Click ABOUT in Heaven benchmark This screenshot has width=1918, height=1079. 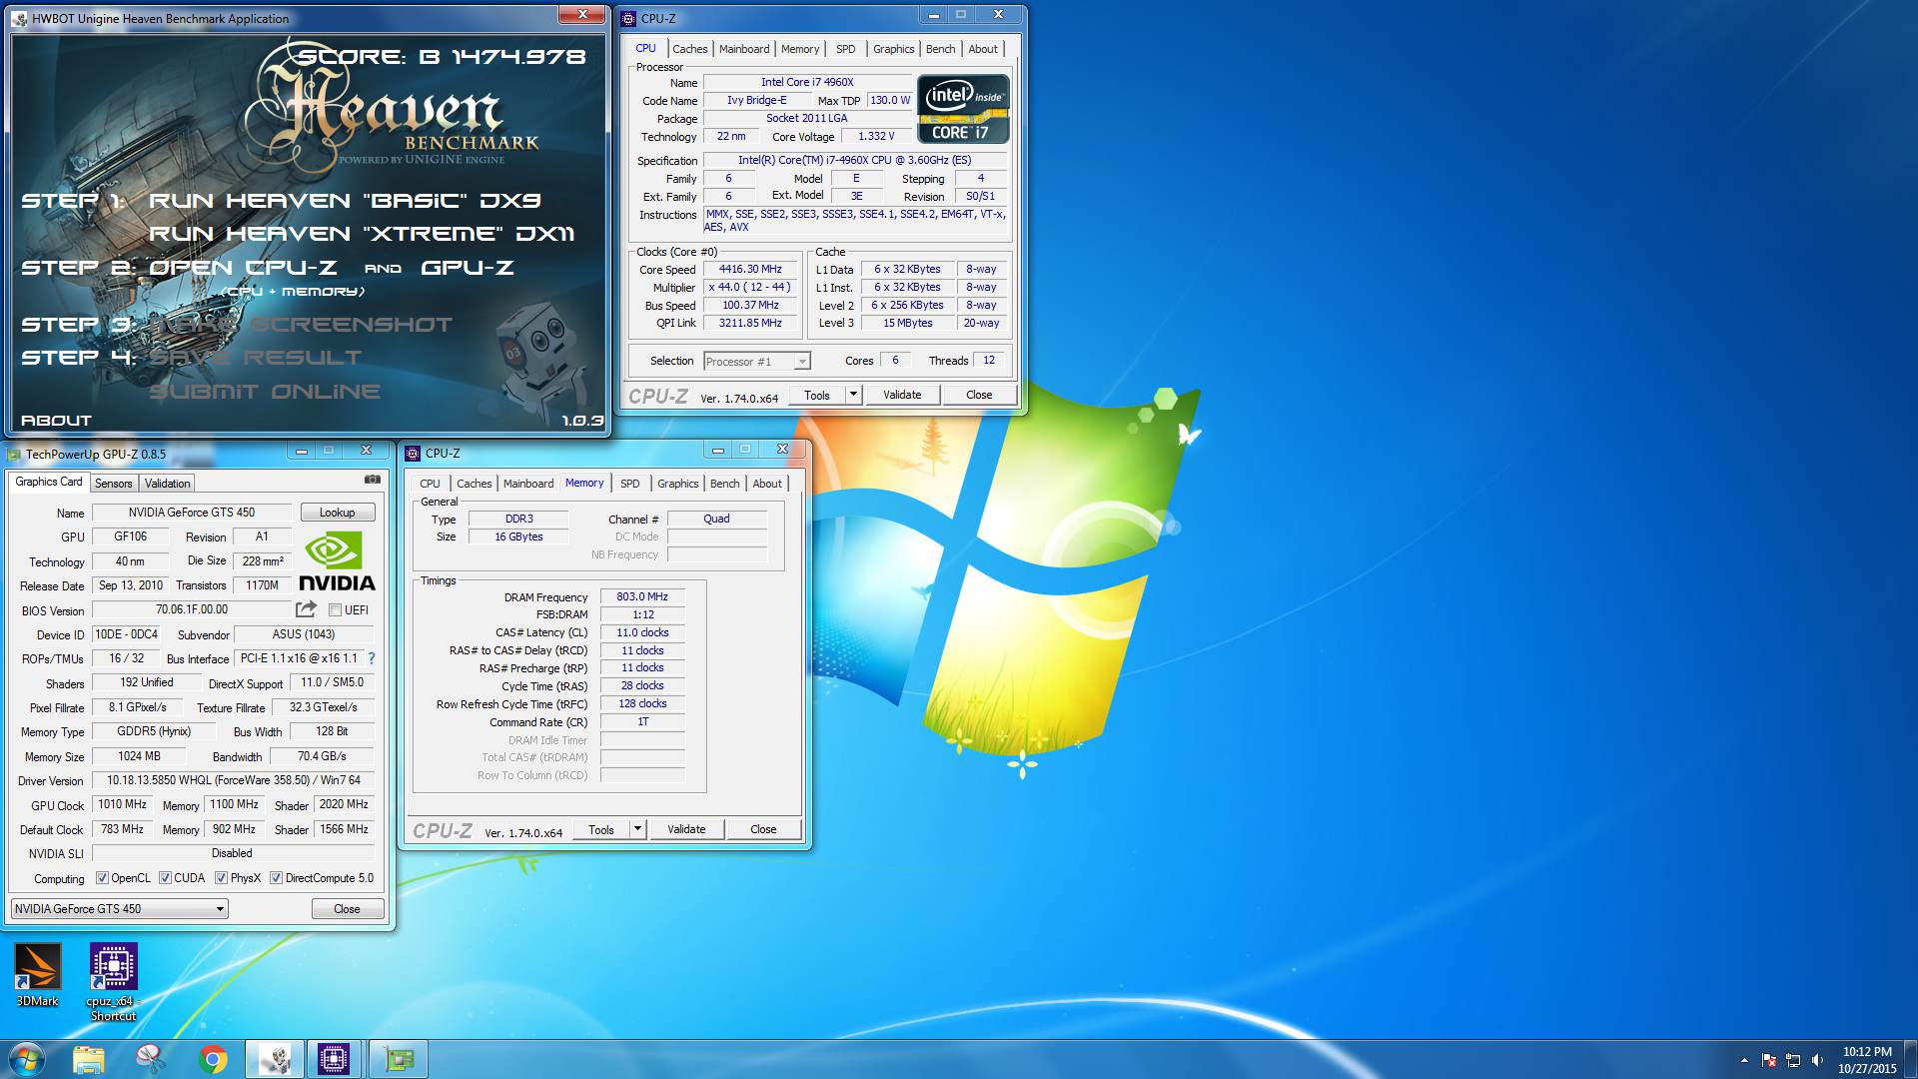(56, 421)
